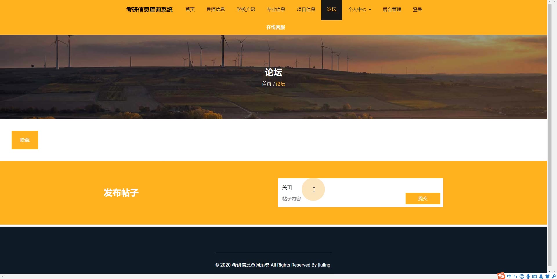Image resolution: width=557 pixels, height=279 pixels.
Task: Open the Sogou emoji smiley icon
Action: tap(522, 276)
